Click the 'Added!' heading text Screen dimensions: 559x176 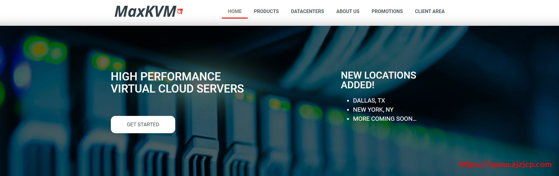click(357, 85)
